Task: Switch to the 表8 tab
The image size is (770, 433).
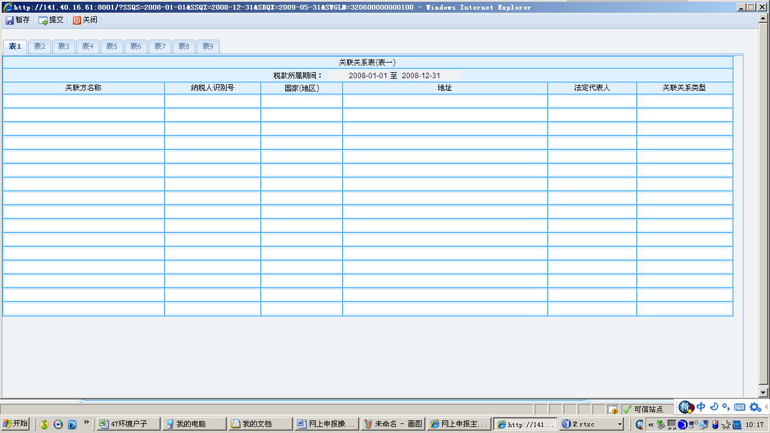Action: click(x=183, y=46)
